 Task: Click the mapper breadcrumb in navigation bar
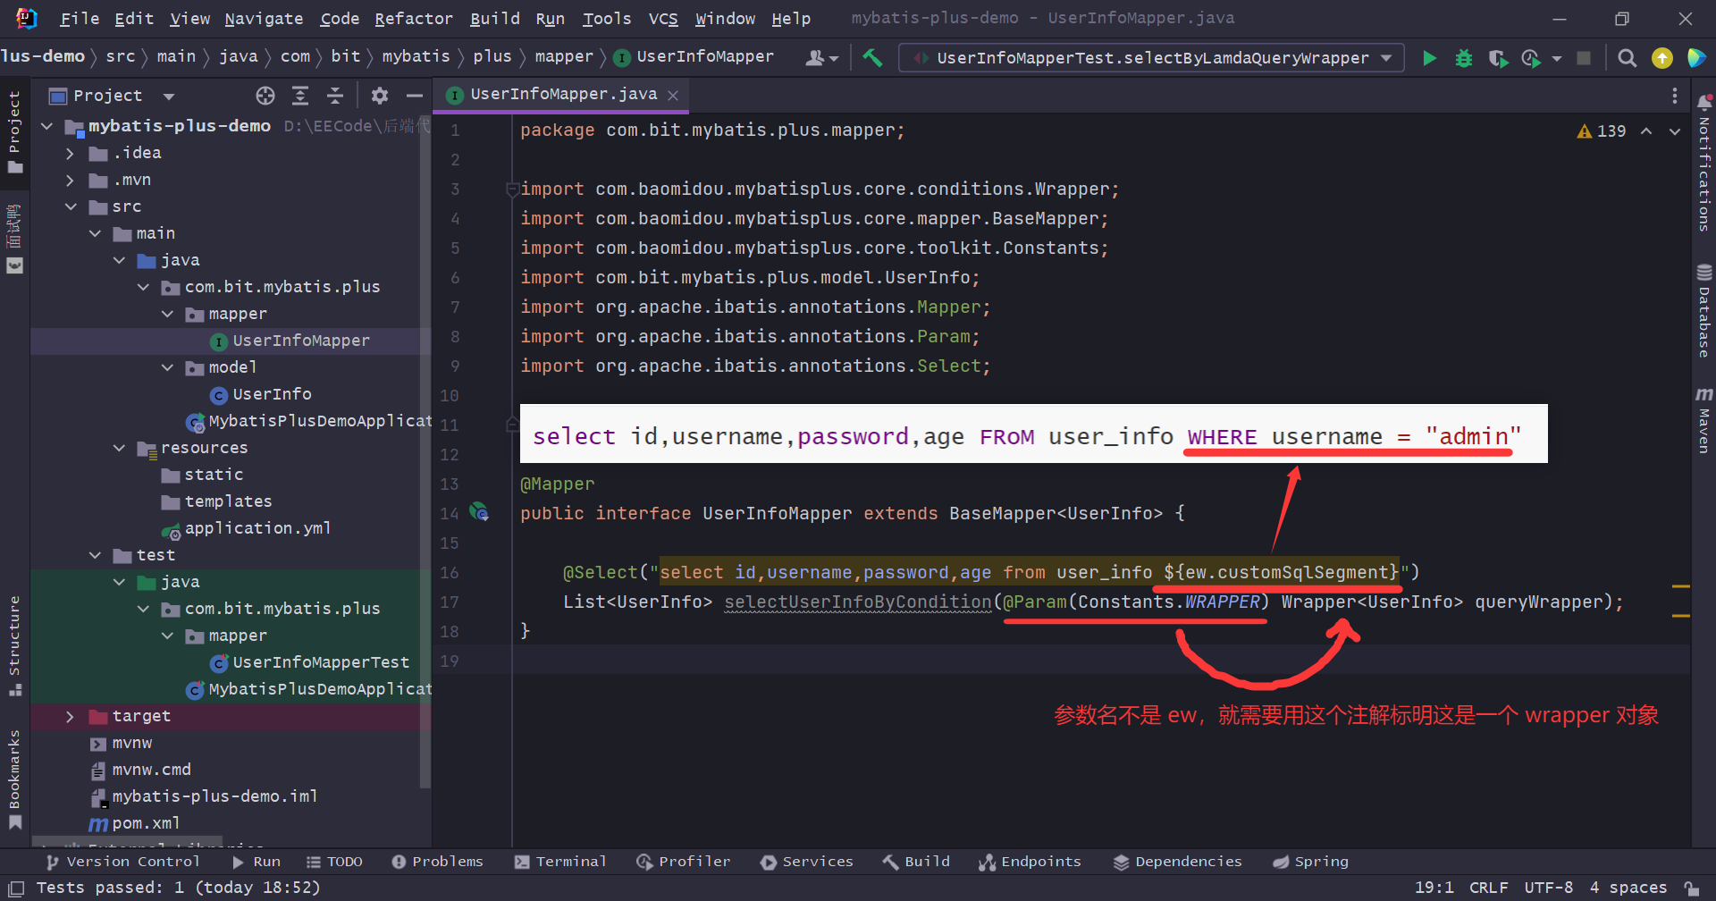click(564, 56)
